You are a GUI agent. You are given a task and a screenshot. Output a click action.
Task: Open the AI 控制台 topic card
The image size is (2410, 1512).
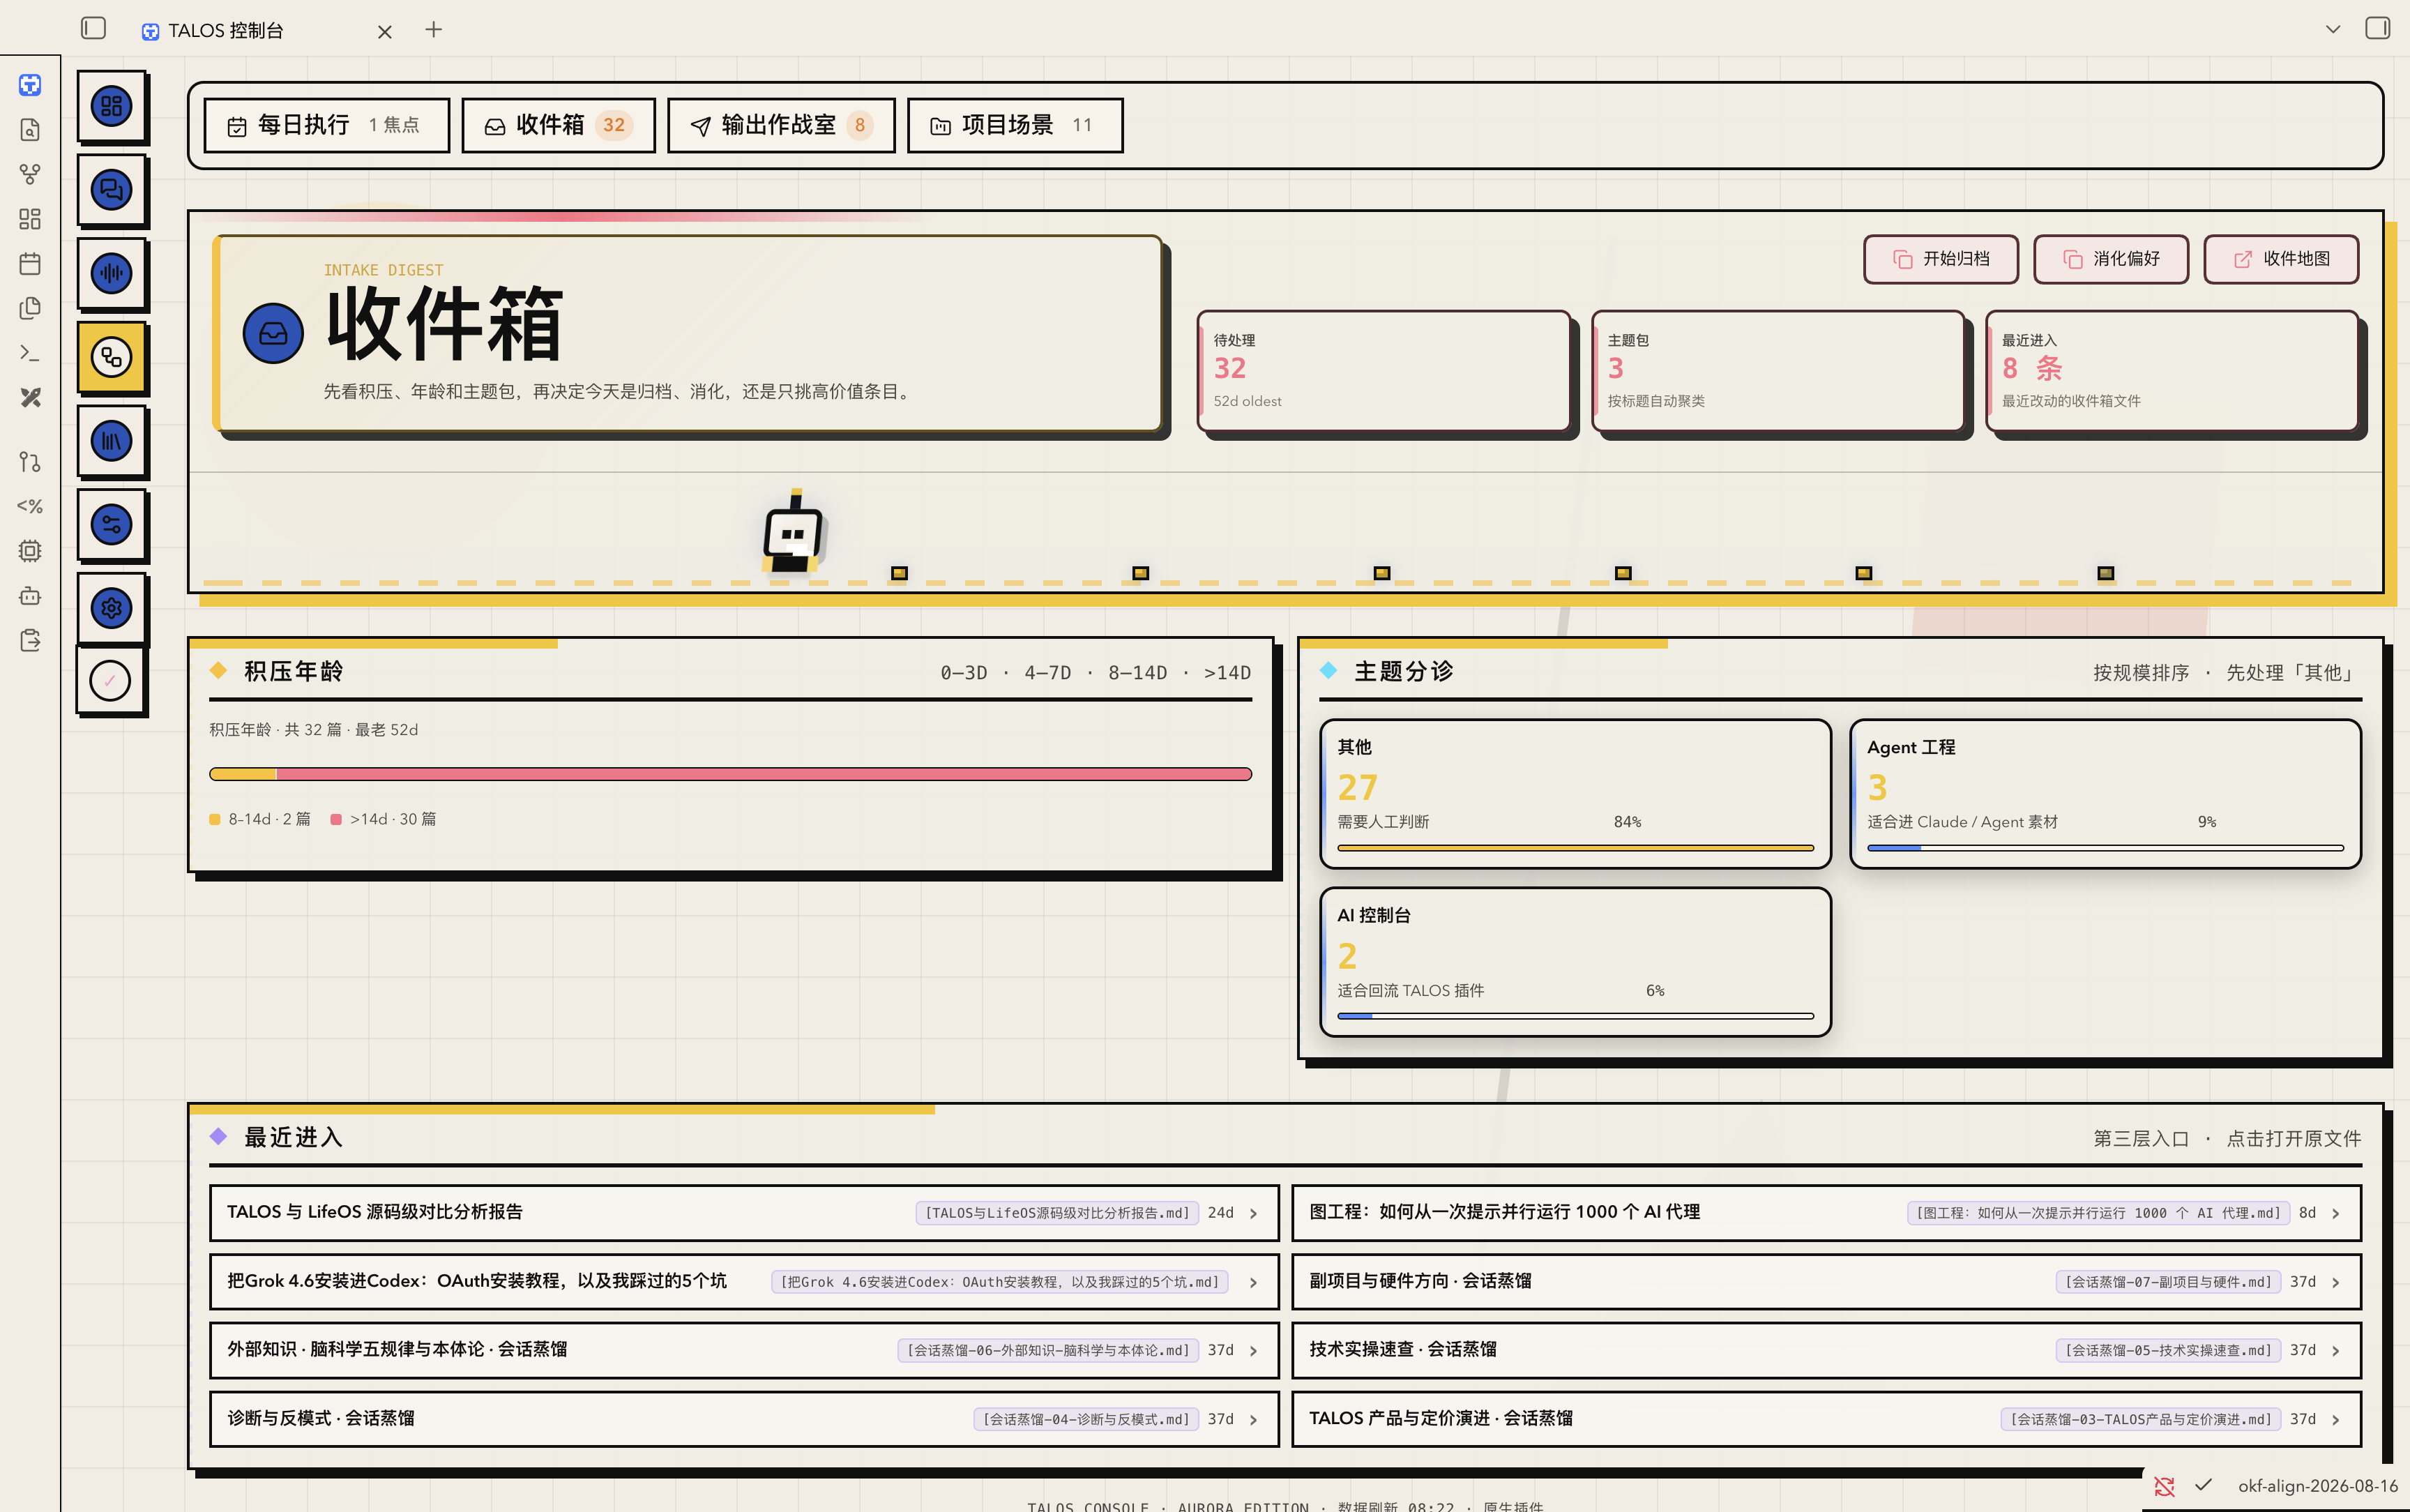point(1575,962)
